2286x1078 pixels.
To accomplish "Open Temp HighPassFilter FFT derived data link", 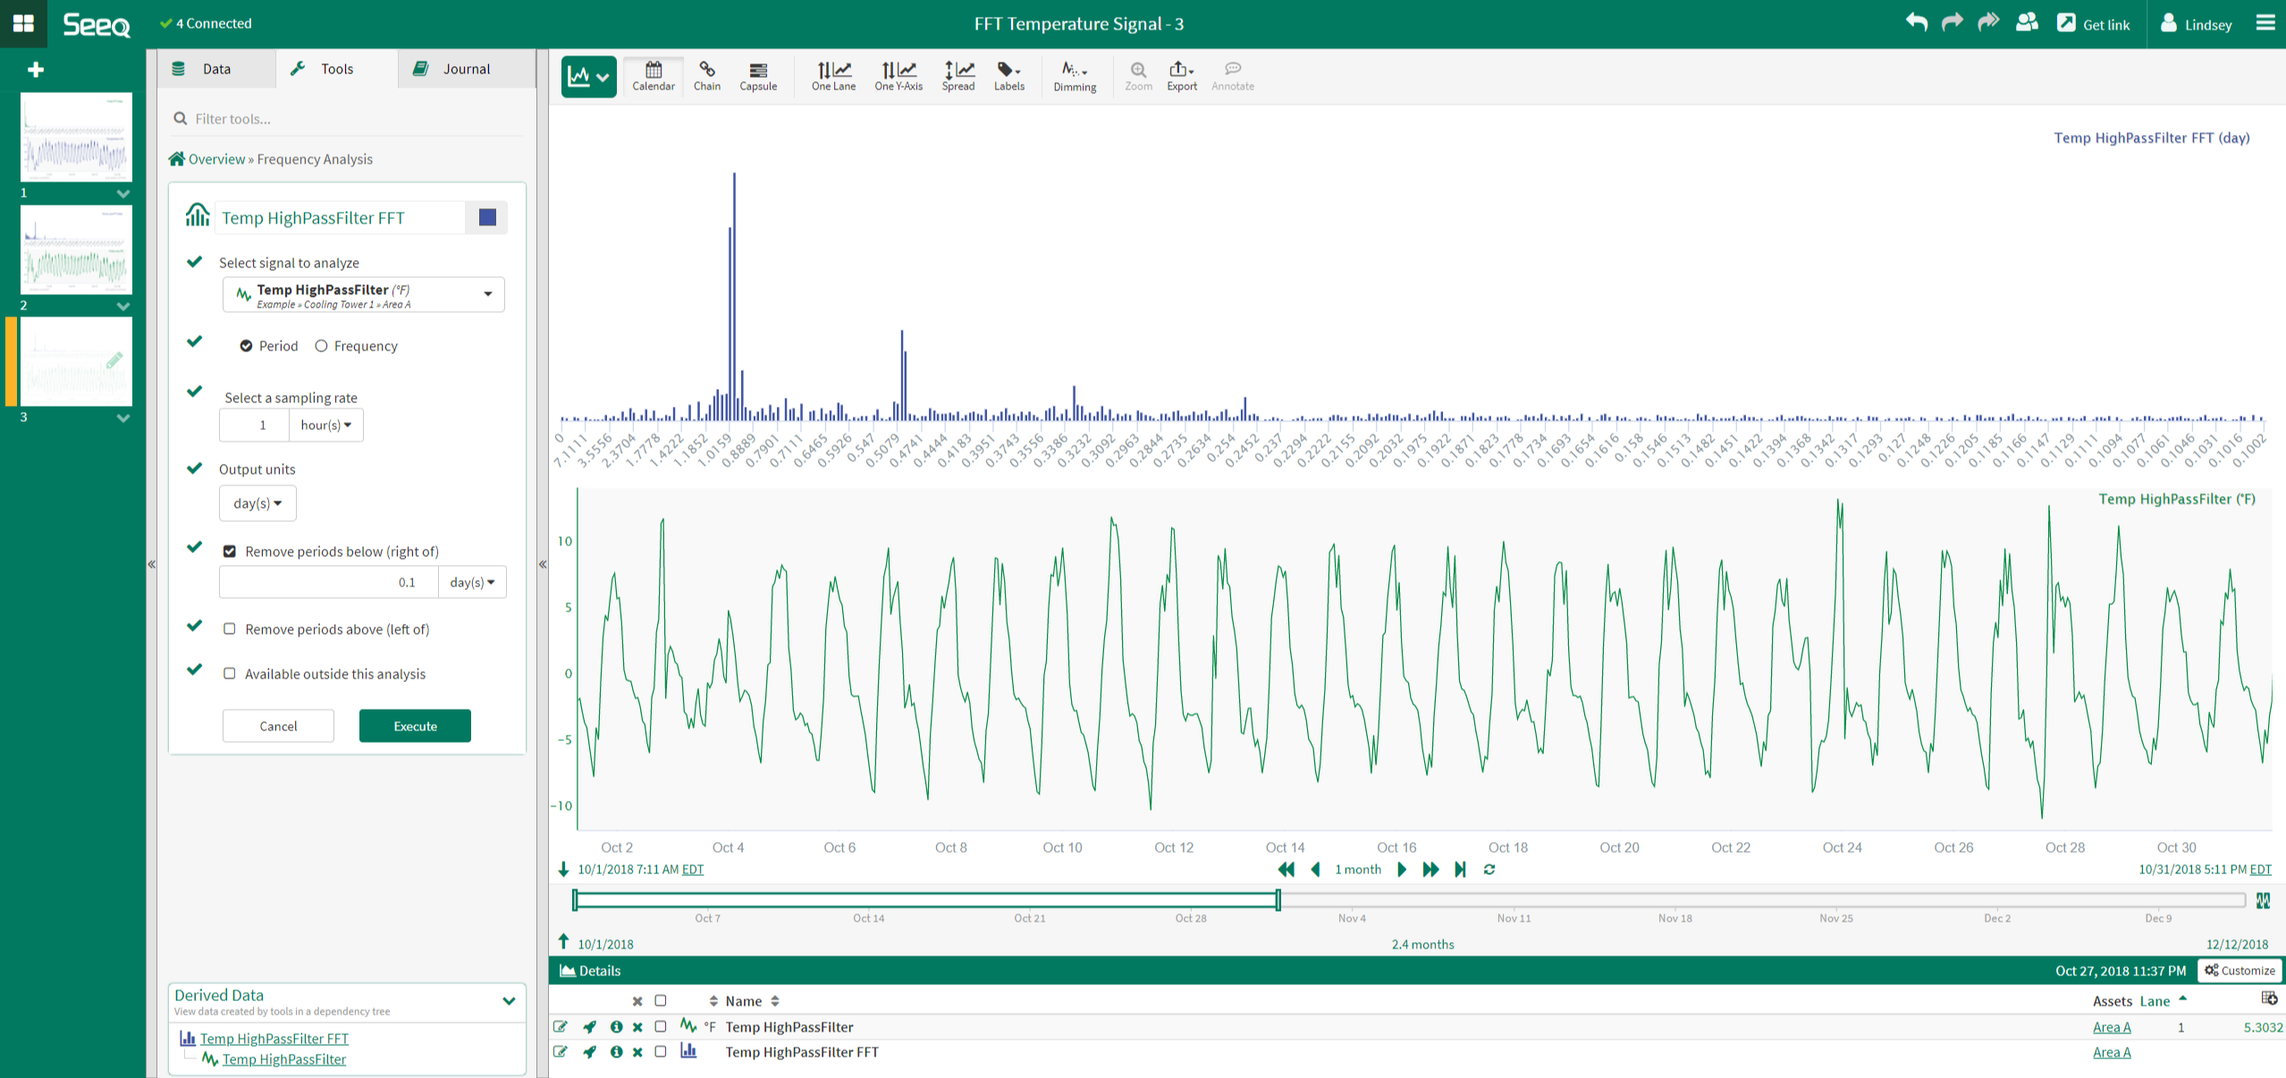I will [x=274, y=1039].
